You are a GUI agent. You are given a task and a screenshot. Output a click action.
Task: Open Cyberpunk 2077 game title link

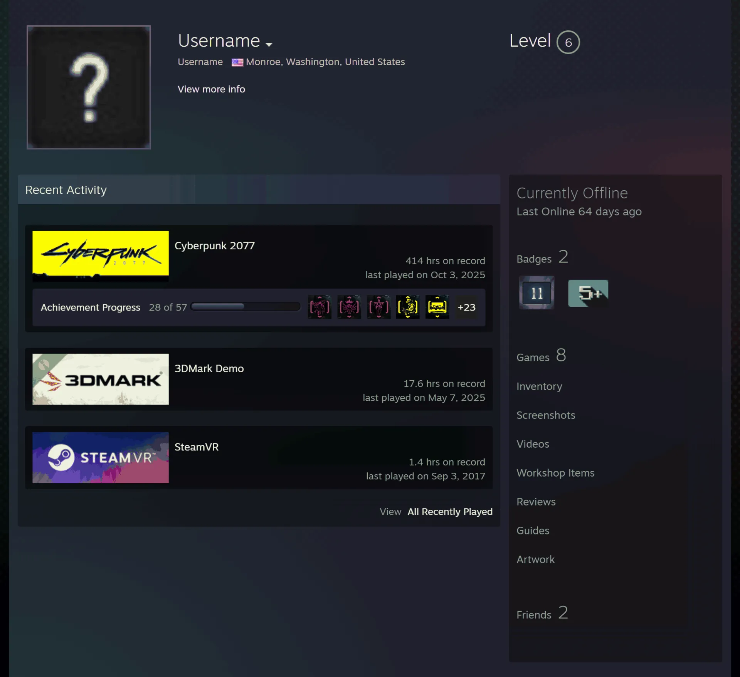pyautogui.click(x=215, y=245)
